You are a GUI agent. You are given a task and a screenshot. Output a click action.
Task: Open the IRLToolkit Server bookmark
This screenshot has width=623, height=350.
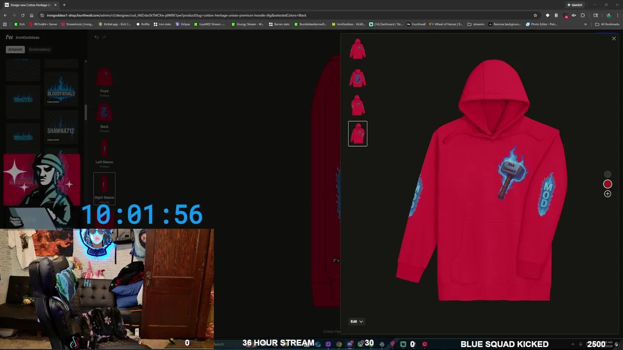(44, 24)
